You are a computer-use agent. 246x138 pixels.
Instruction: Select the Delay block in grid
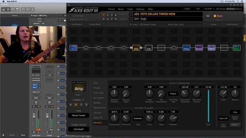click(x=186, y=48)
